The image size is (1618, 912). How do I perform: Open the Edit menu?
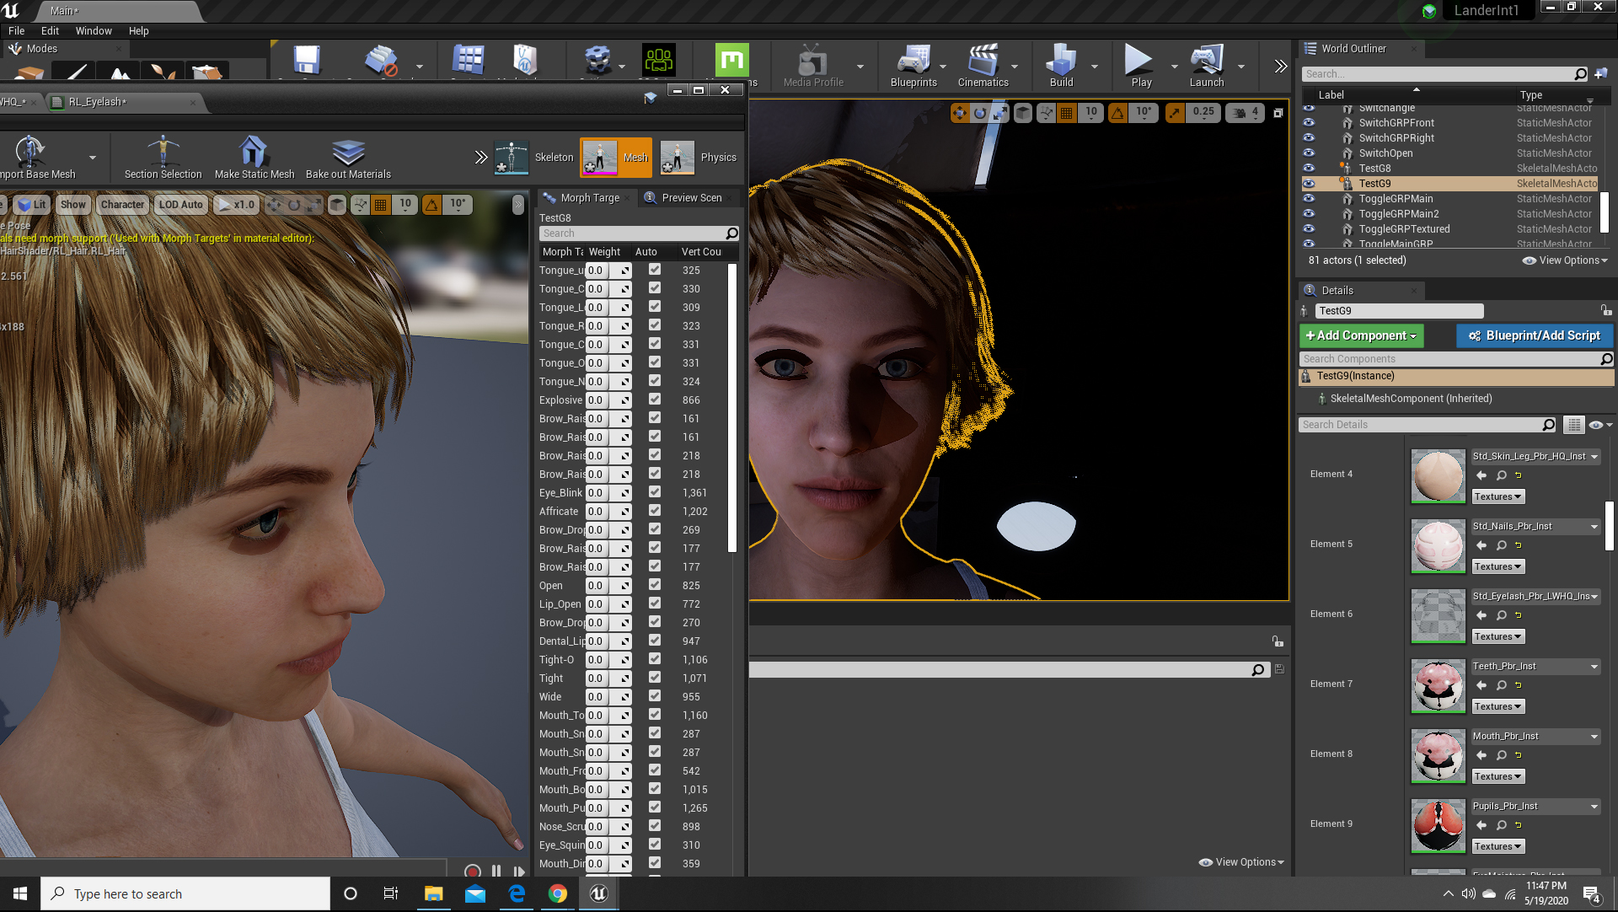(x=50, y=30)
